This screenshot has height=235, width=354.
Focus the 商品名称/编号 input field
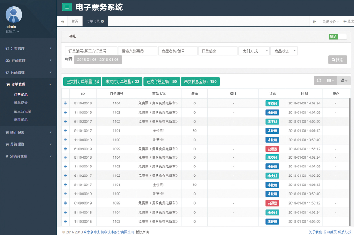pyautogui.click(x=178, y=51)
